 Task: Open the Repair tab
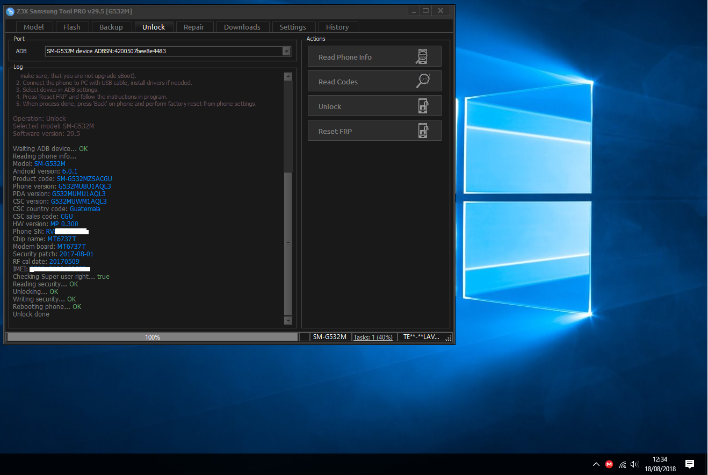click(194, 27)
